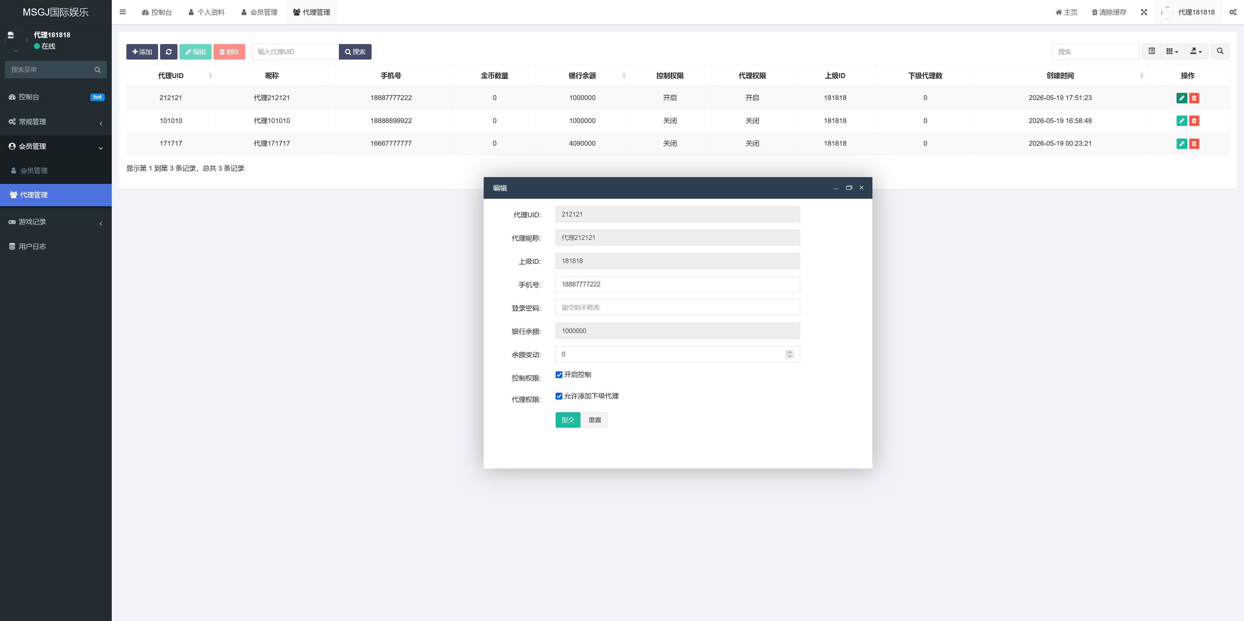Click red trash icon for row 171717

click(1194, 143)
